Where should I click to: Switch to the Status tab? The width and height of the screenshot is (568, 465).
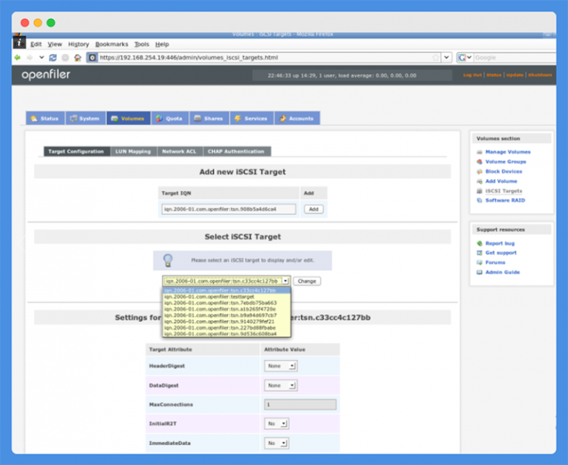[45, 118]
